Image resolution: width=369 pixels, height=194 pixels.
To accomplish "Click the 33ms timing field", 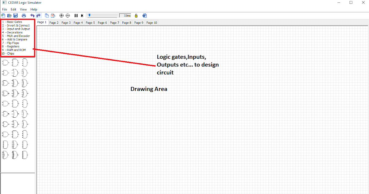I will (125, 15).
